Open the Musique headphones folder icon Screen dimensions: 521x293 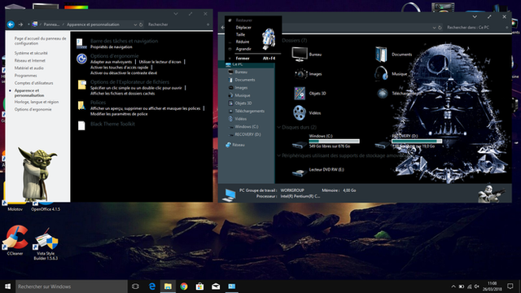tap(381, 73)
